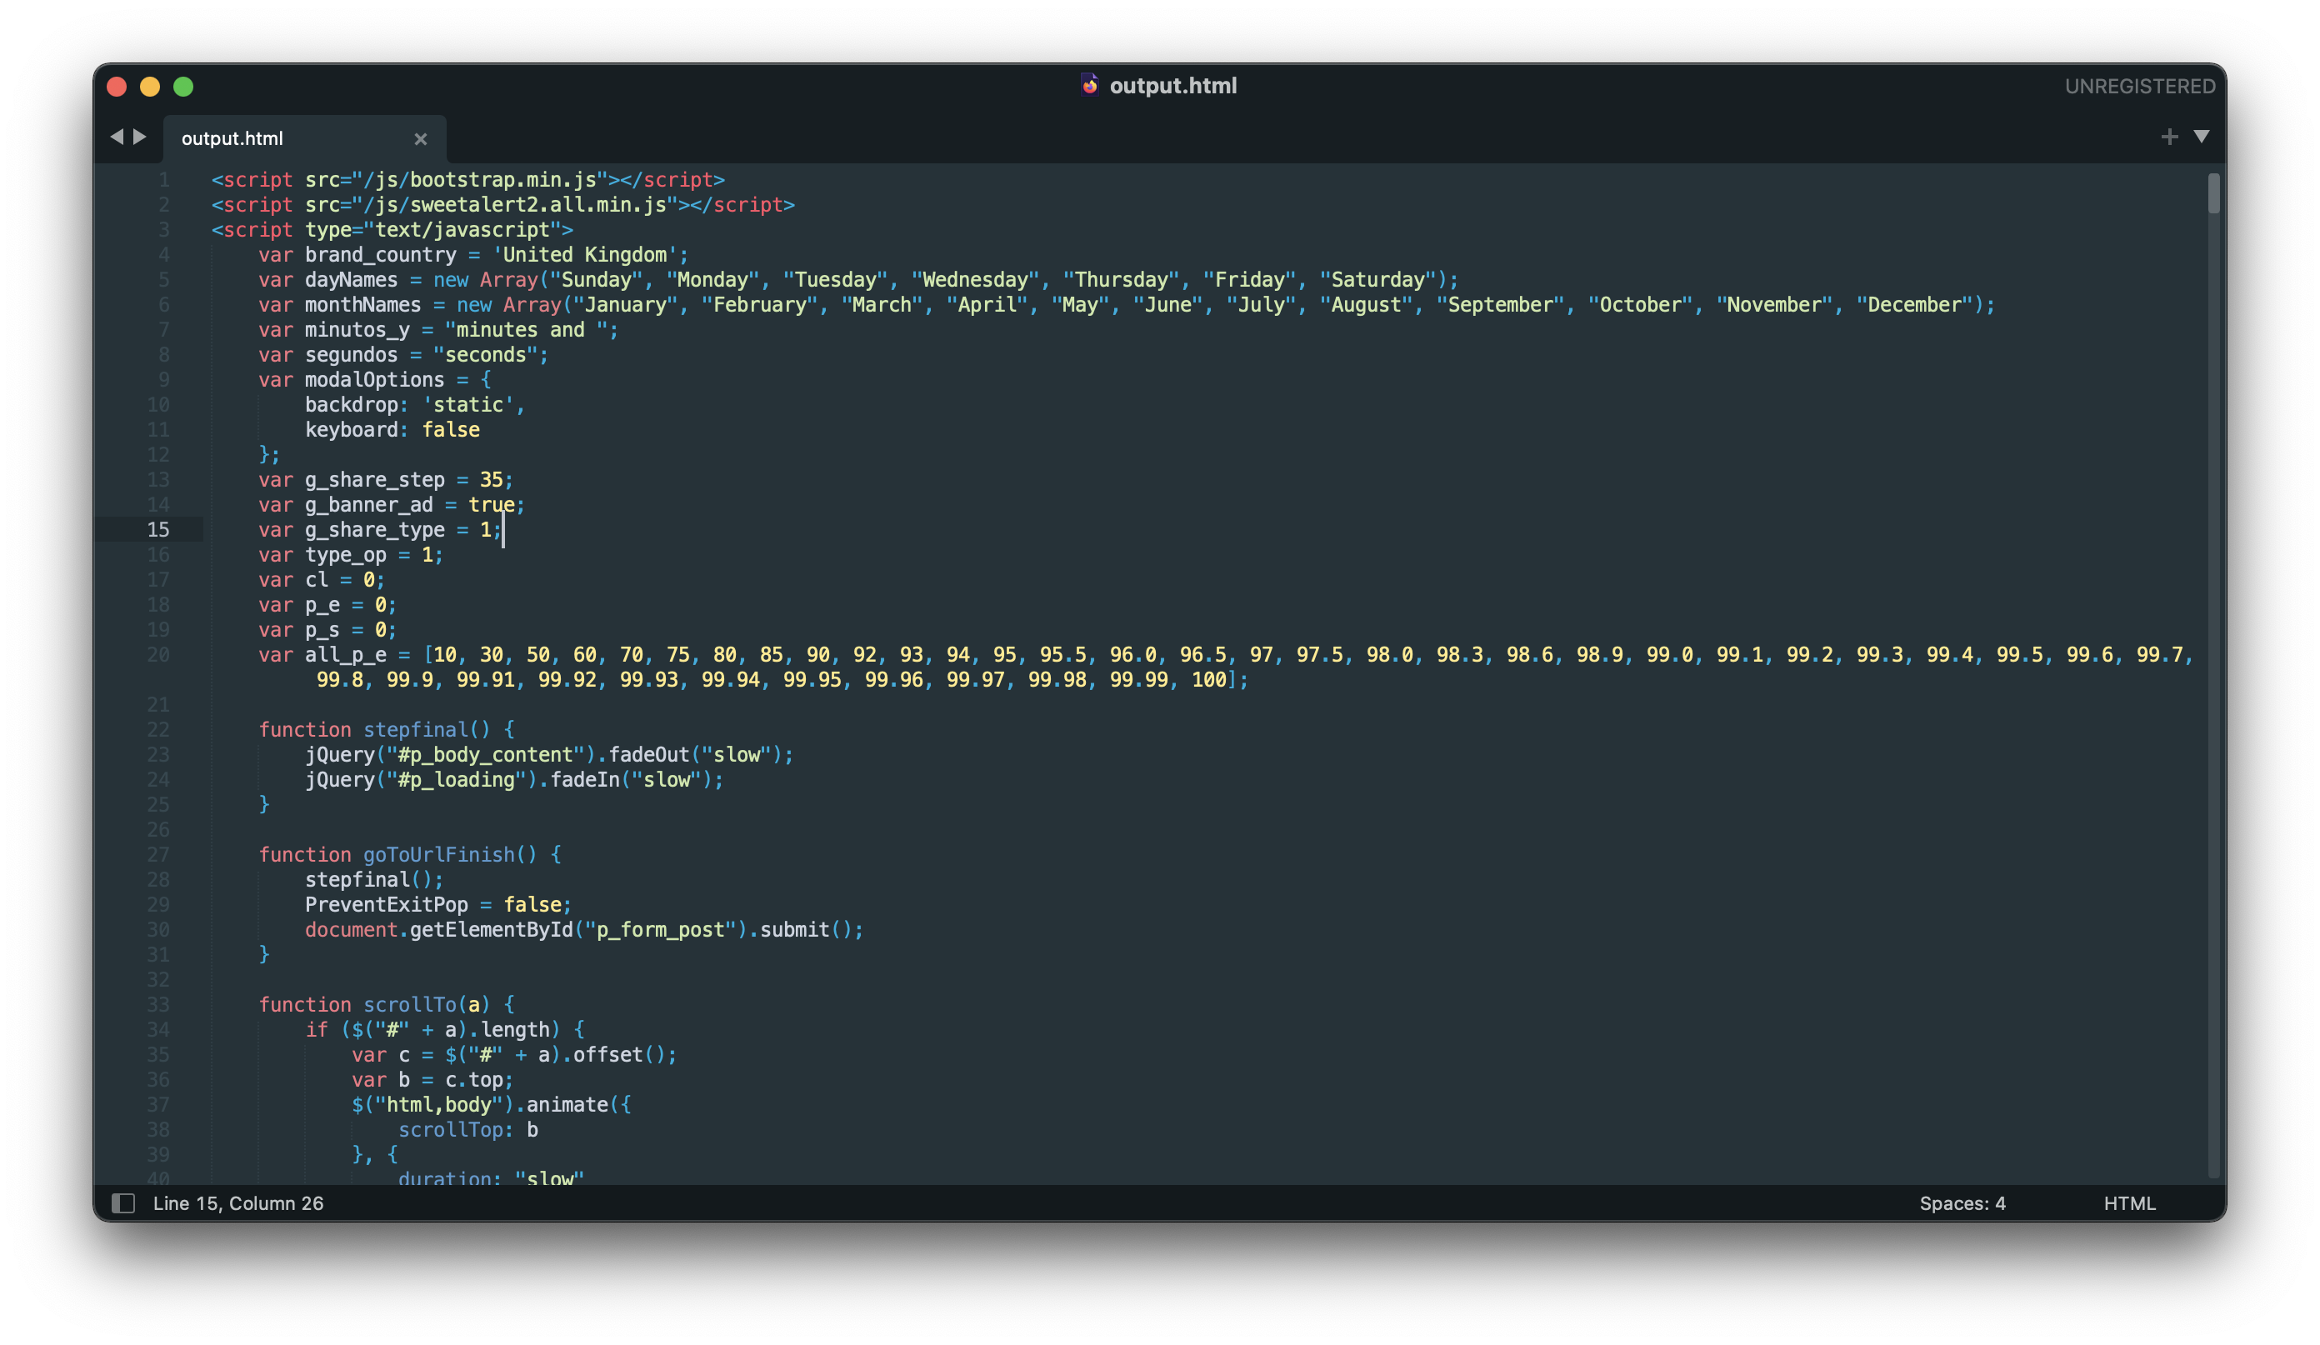Click the forward navigation arrow in tab bar
The image size is (2320, 1345).
[x=140, y=137]
